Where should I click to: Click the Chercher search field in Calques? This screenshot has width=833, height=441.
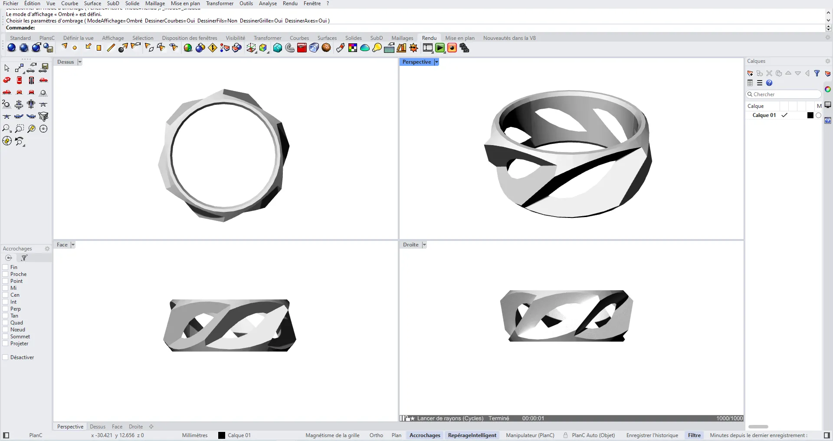pyautogui.click(x=784, y=94)
